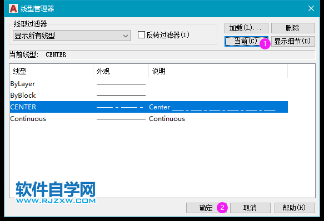
Task: Click the Continuous appearance line sample
Action: click(121, 119)
